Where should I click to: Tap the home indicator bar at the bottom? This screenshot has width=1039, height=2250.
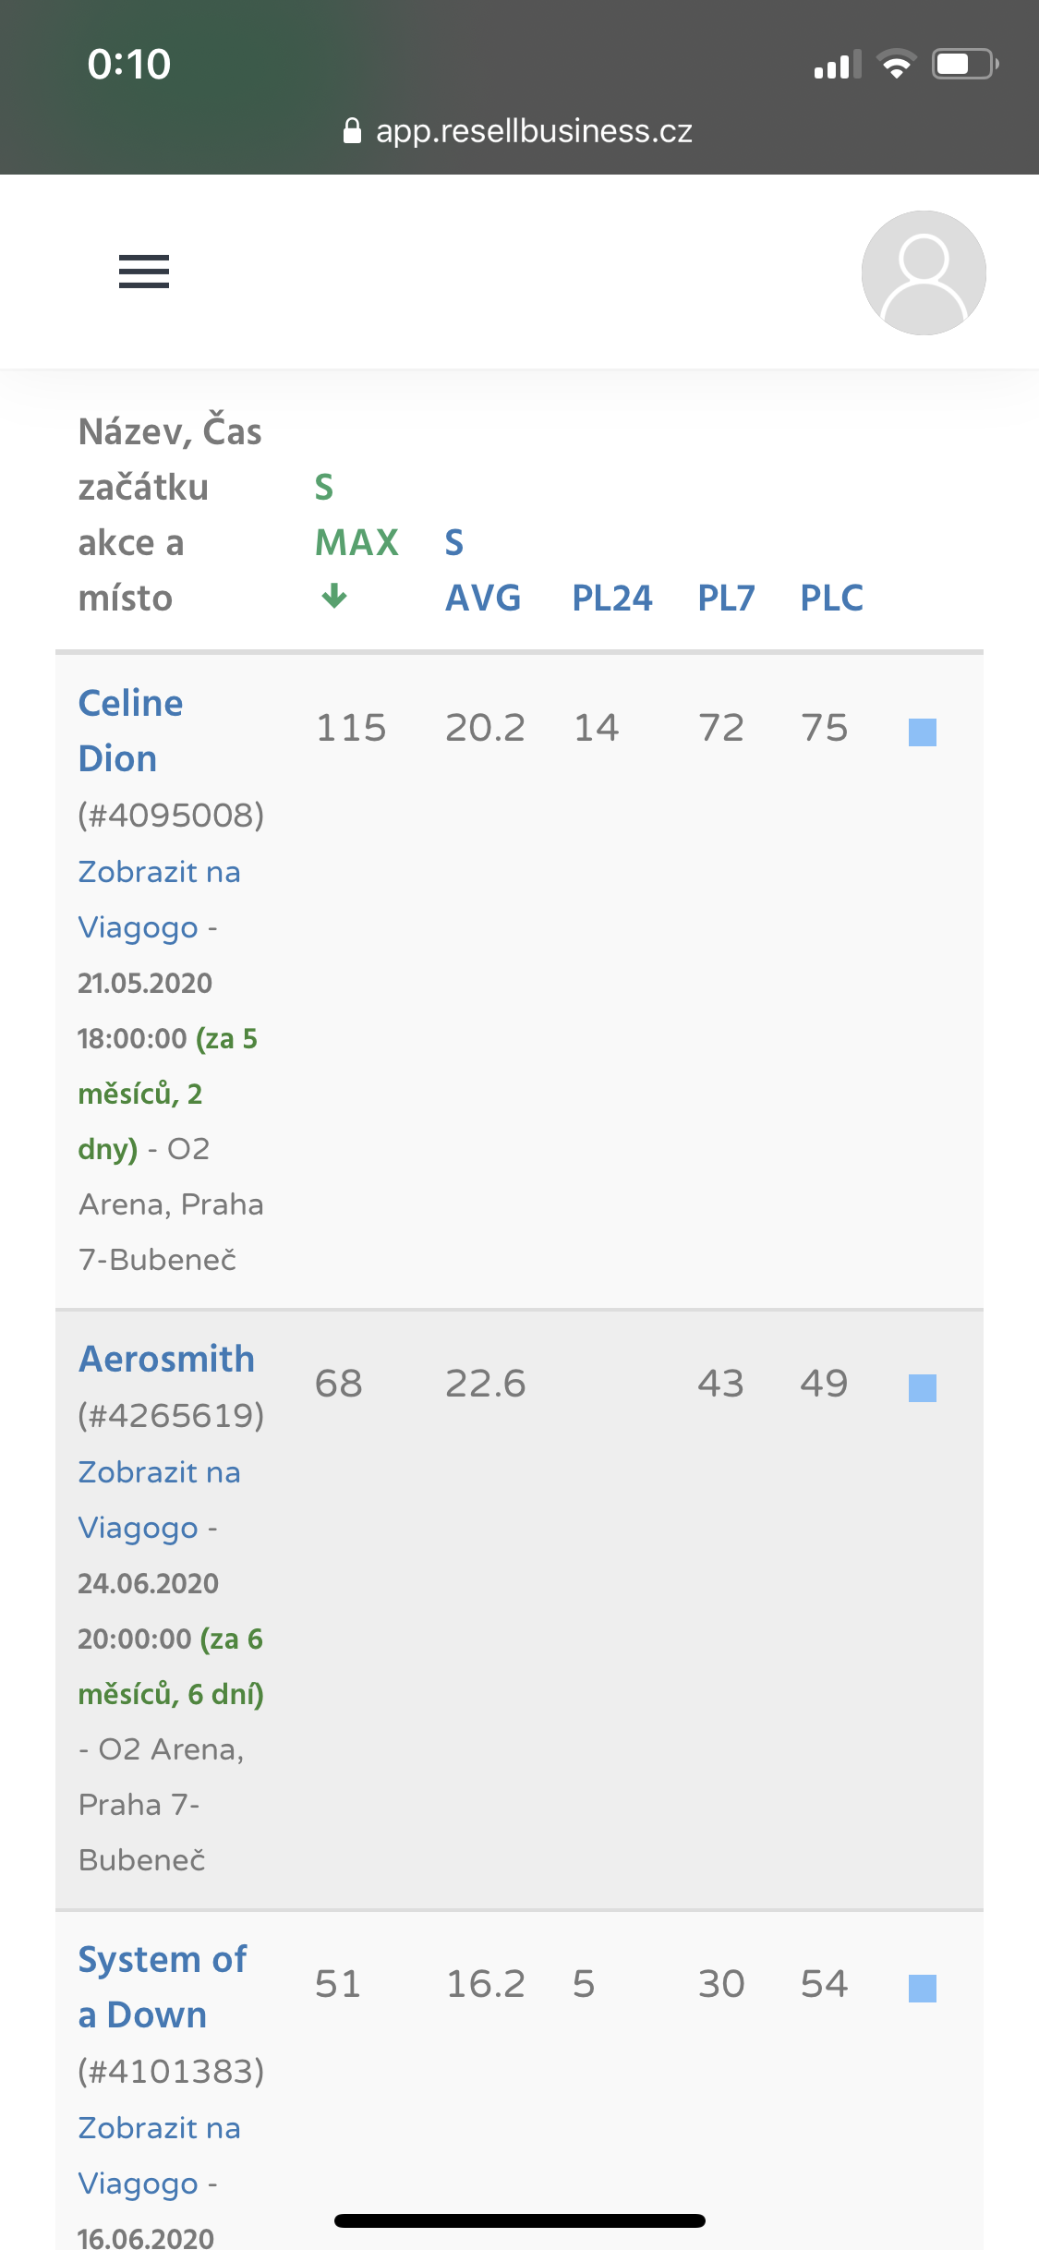pyautogui.click(x=520, y=2220)
